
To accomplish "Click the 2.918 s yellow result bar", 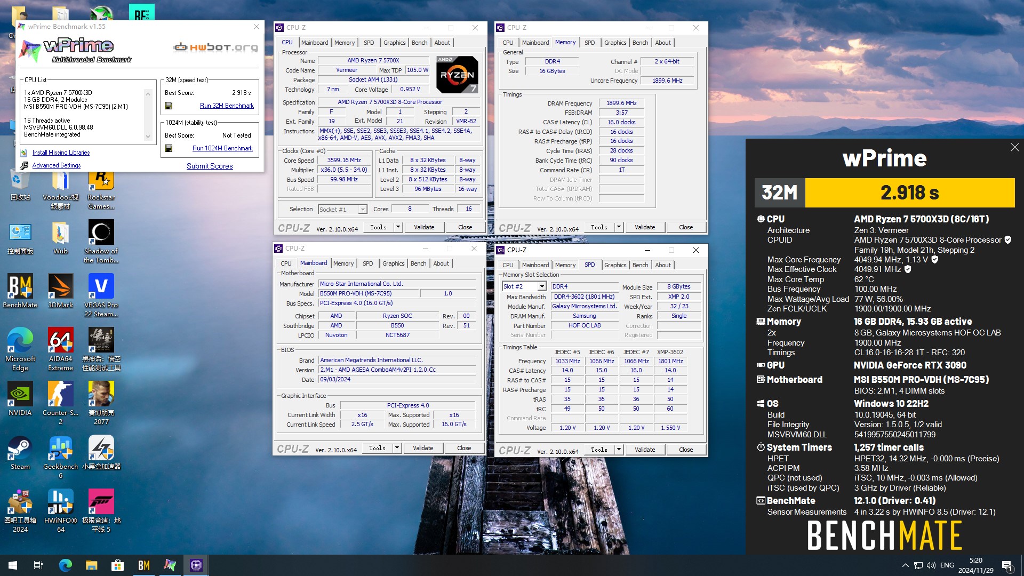I will point(909,193).
